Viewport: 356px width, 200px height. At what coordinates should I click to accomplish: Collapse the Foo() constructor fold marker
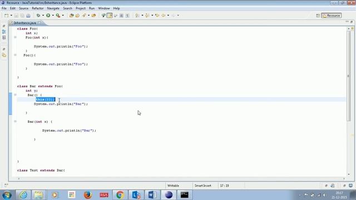pyautogui.click(x=15, y=55)
